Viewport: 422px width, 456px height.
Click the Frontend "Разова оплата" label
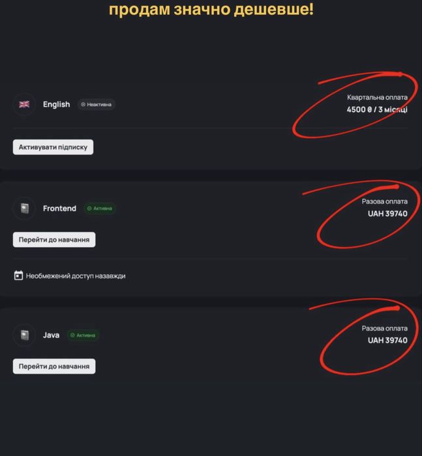point(384,201)
